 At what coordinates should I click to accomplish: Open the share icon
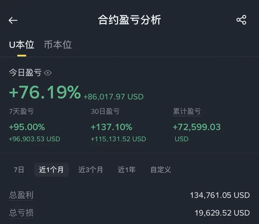point(241,20)
